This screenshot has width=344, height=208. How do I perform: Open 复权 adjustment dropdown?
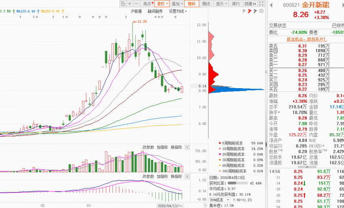pyautogui.click(x=162, y=4)
